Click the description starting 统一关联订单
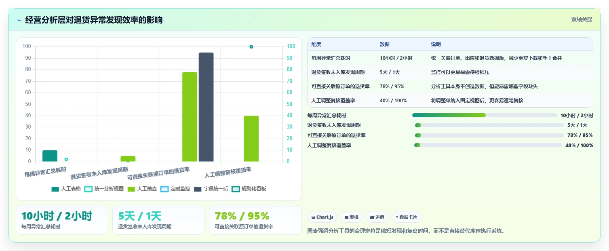 coord(496,58)
